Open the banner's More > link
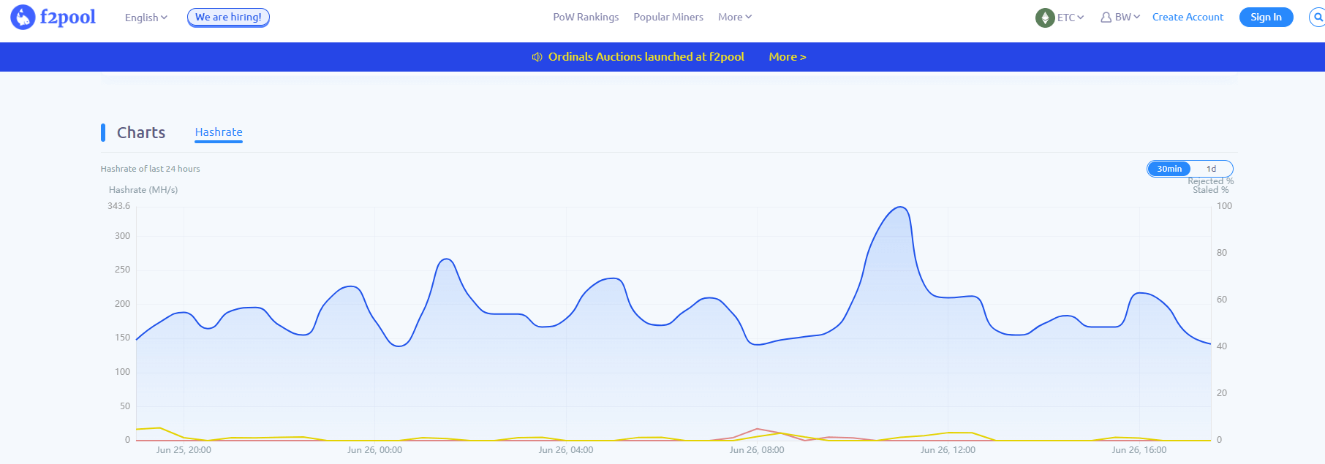This screenshot has width=1325, height=464. point(787,57)
